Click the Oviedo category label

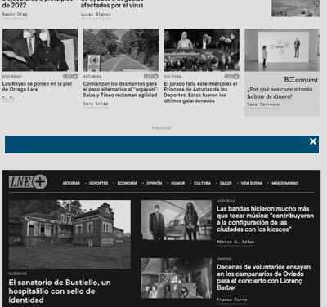224,259
